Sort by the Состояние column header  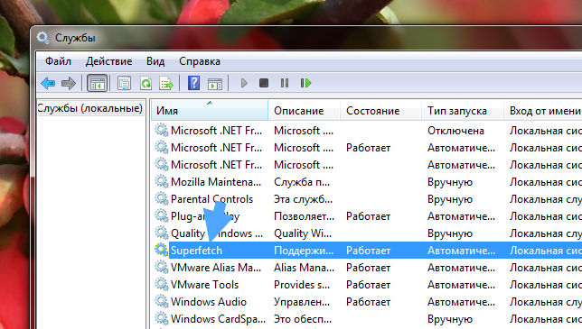pos(380,110)
